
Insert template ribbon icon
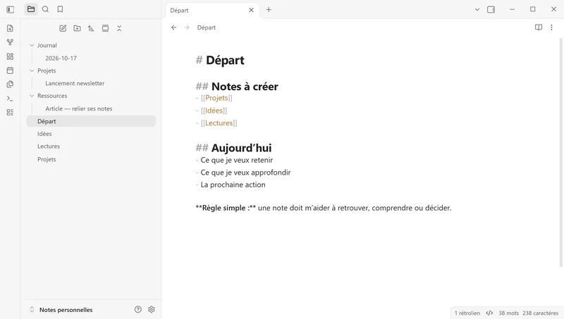click(10, 85)
